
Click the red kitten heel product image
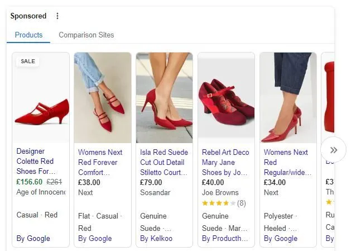tap(41, 98)
